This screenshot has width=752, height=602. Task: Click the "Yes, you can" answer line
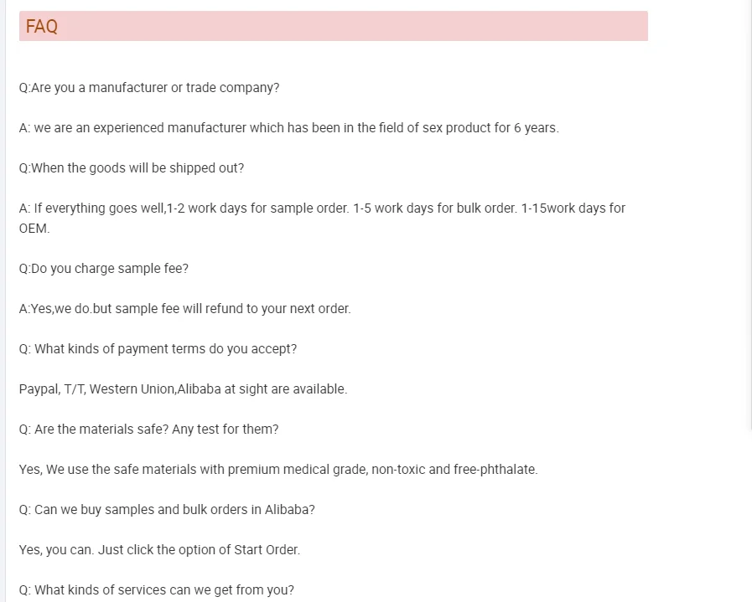[56, 550]
